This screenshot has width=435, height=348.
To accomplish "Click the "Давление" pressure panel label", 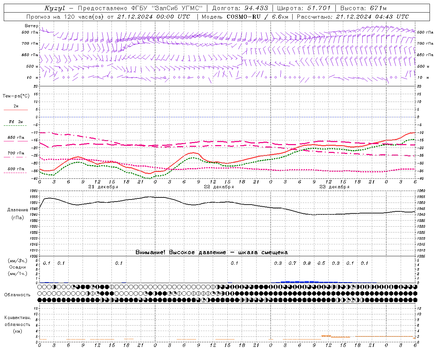I will coord(18,210).
